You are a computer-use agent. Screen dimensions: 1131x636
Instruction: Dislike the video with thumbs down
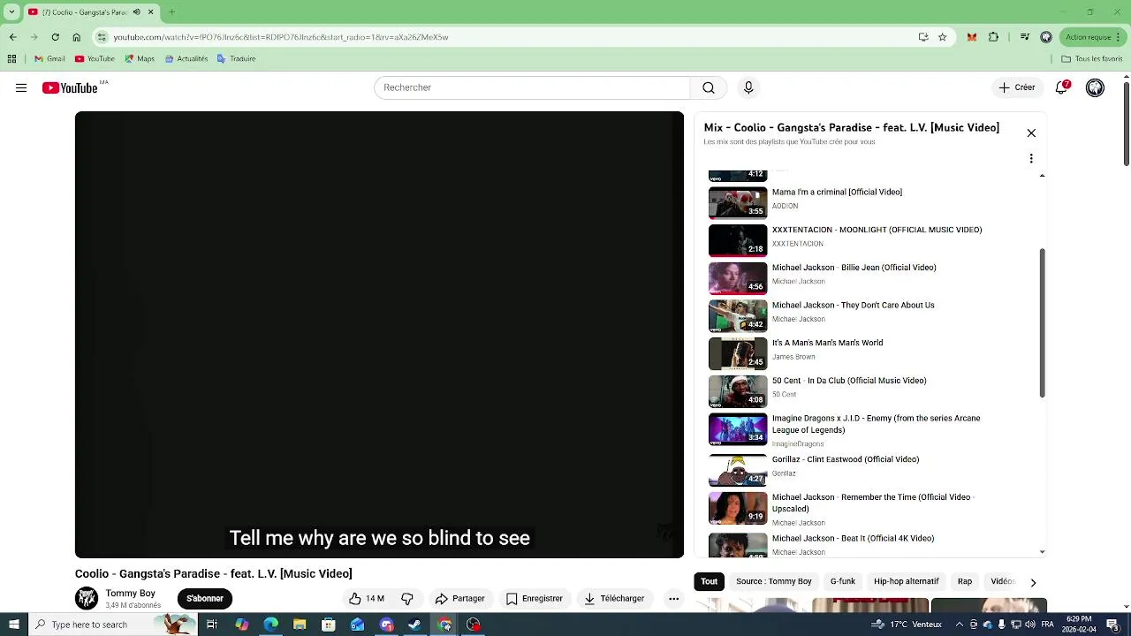coord(407,598)
